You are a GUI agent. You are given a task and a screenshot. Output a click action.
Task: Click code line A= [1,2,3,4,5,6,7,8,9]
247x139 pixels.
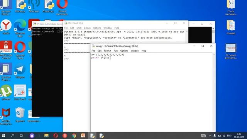point(108,54)
